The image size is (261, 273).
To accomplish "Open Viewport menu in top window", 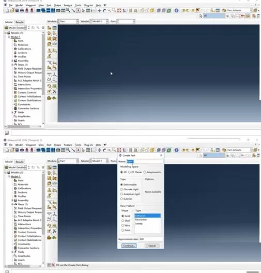I will point(30,5).
